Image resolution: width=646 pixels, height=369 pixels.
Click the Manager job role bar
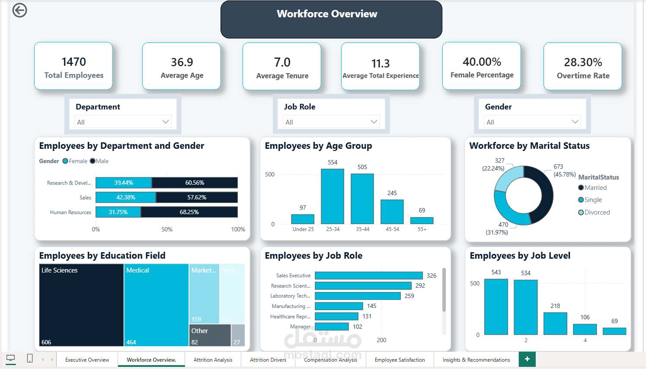click(332, 327)
